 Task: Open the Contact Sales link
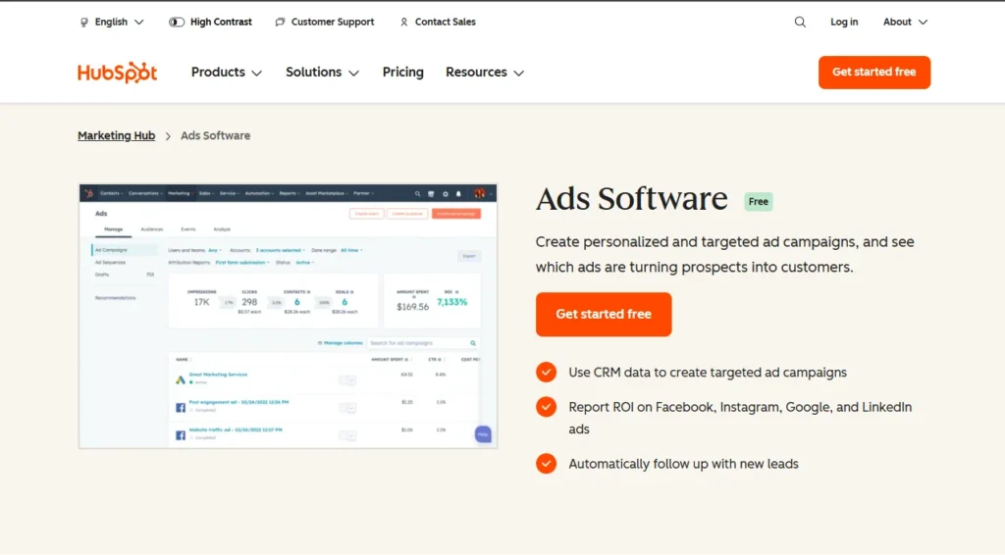445,22
